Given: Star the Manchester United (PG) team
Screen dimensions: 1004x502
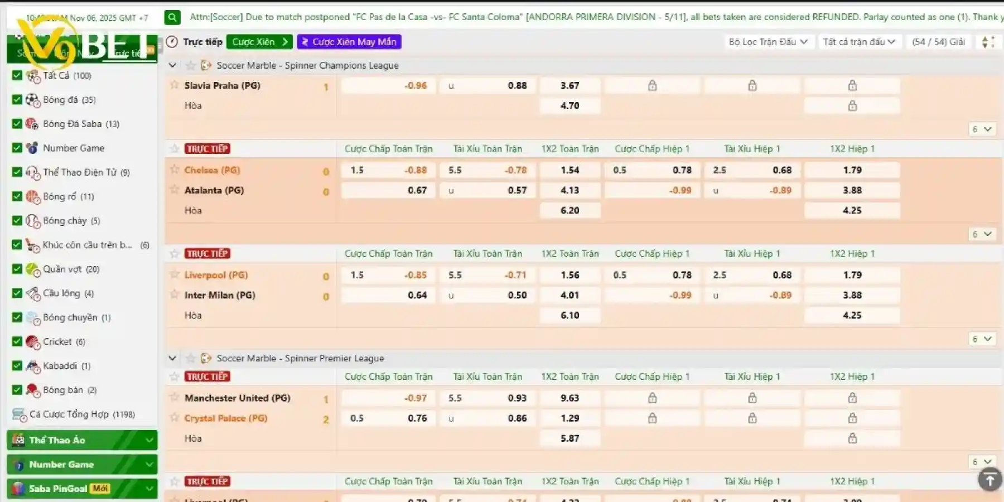Looking at the screenshot, I should click(175, 397).
